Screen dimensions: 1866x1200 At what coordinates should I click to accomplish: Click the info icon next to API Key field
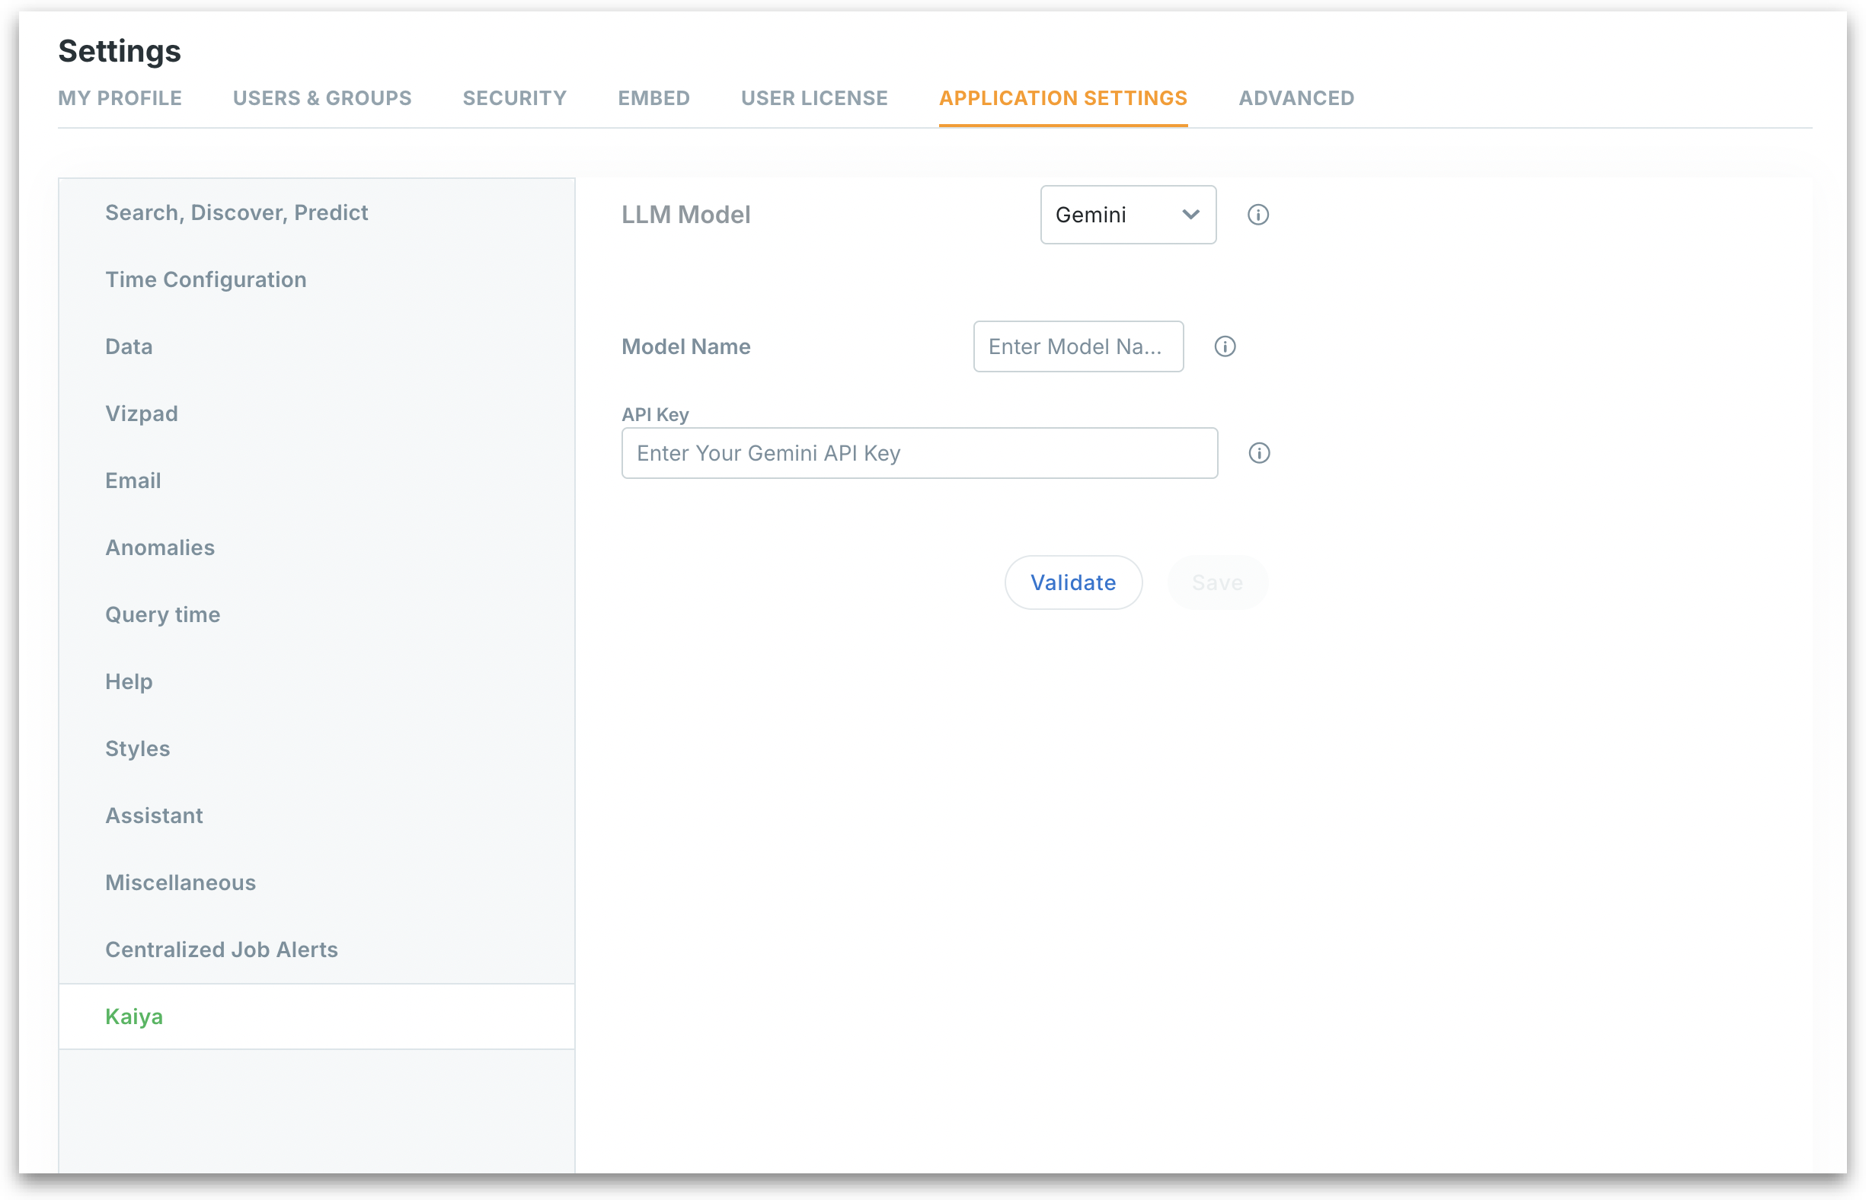click(x=1259, y=453)
